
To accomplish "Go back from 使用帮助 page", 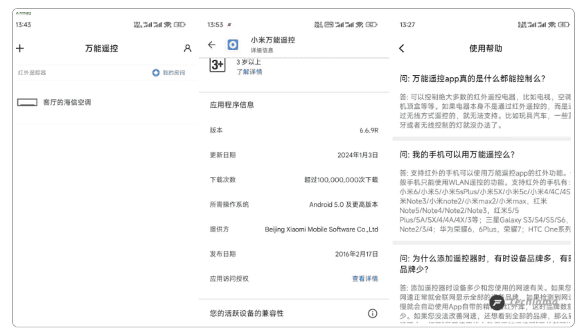I will [402, 49].
